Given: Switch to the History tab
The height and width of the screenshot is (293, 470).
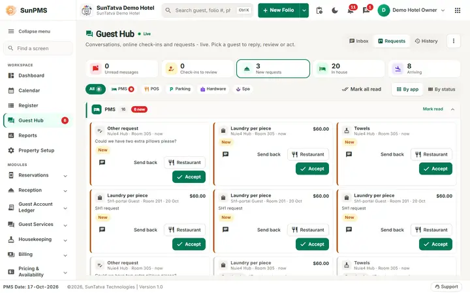Looking at the screenshot, I should pos(426,41).
